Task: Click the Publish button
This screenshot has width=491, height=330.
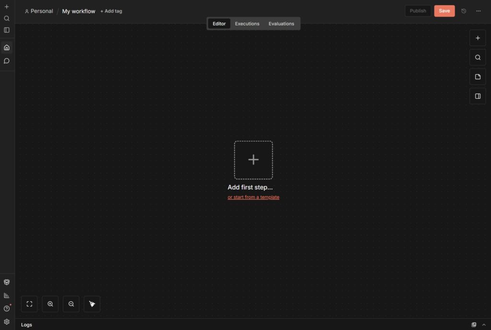Action: [418, 11]
